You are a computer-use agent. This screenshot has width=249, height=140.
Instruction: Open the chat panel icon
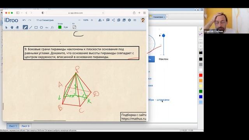coord(108,20)
